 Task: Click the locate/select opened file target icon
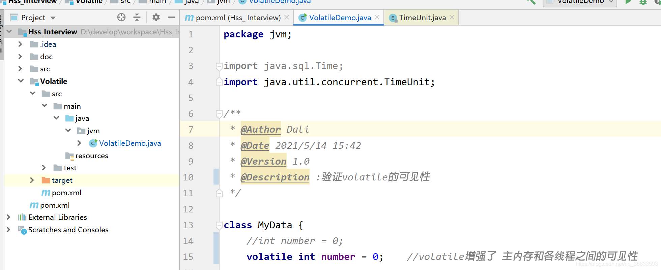tap(121, 17)
